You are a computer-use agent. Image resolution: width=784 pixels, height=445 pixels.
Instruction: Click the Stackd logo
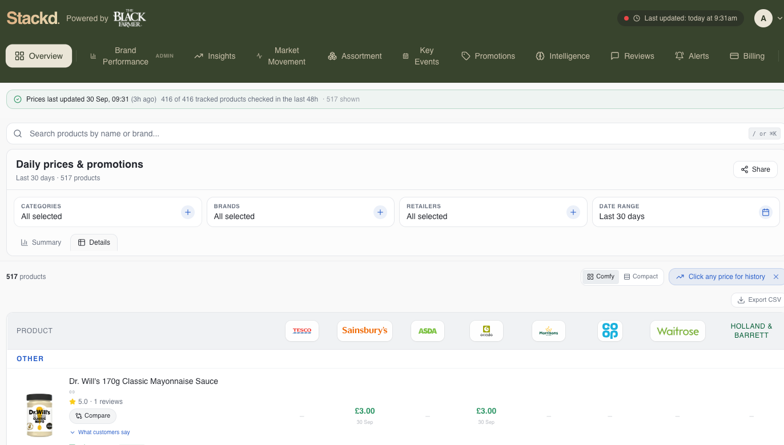tap(33, 18)
